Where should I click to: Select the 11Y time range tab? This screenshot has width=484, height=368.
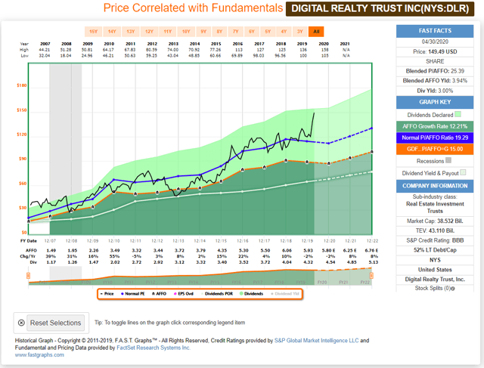tap(168, 32)
